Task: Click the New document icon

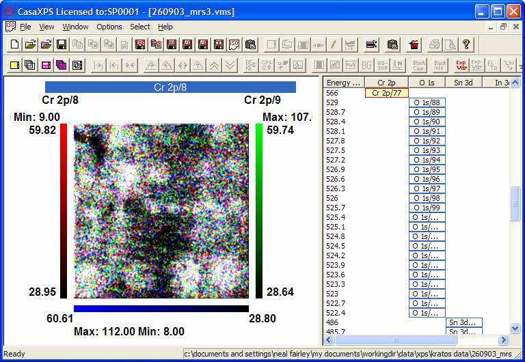Action: tap(15, 45)
